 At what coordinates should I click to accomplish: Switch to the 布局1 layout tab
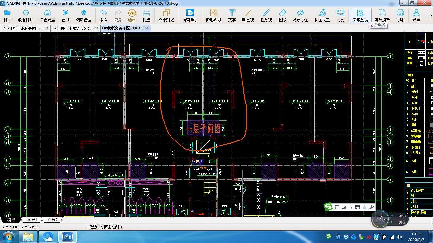[x=32, y=220]
